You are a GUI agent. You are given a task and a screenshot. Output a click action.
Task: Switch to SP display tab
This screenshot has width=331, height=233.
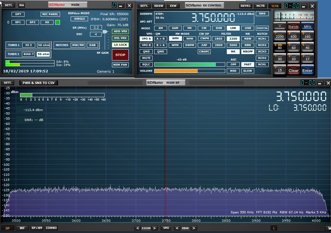point(8,228)
